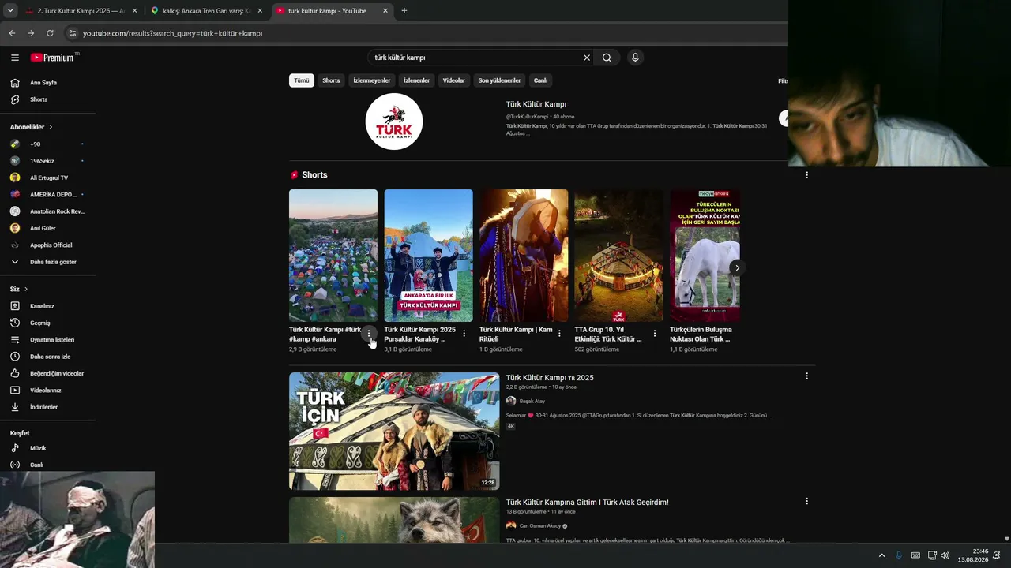Viewport: 1011px width, 568px height.
Task: Expand the Abonelikler section arrow
Action: 51,127
